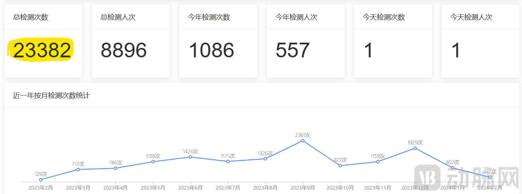
Task: Click the 2023年5月 axis label
Action: click(x=153, y=188)
